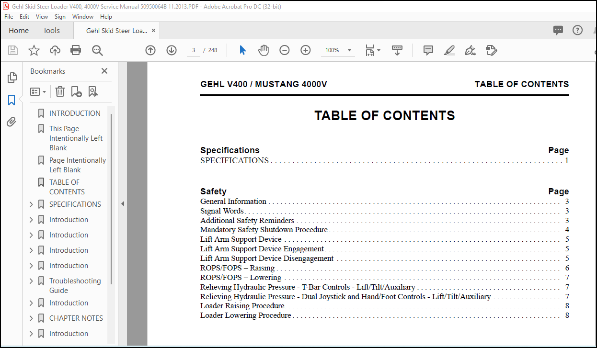Open fit page width options icon
Viewport: 597px width, 348px height.
pos(372,50)
